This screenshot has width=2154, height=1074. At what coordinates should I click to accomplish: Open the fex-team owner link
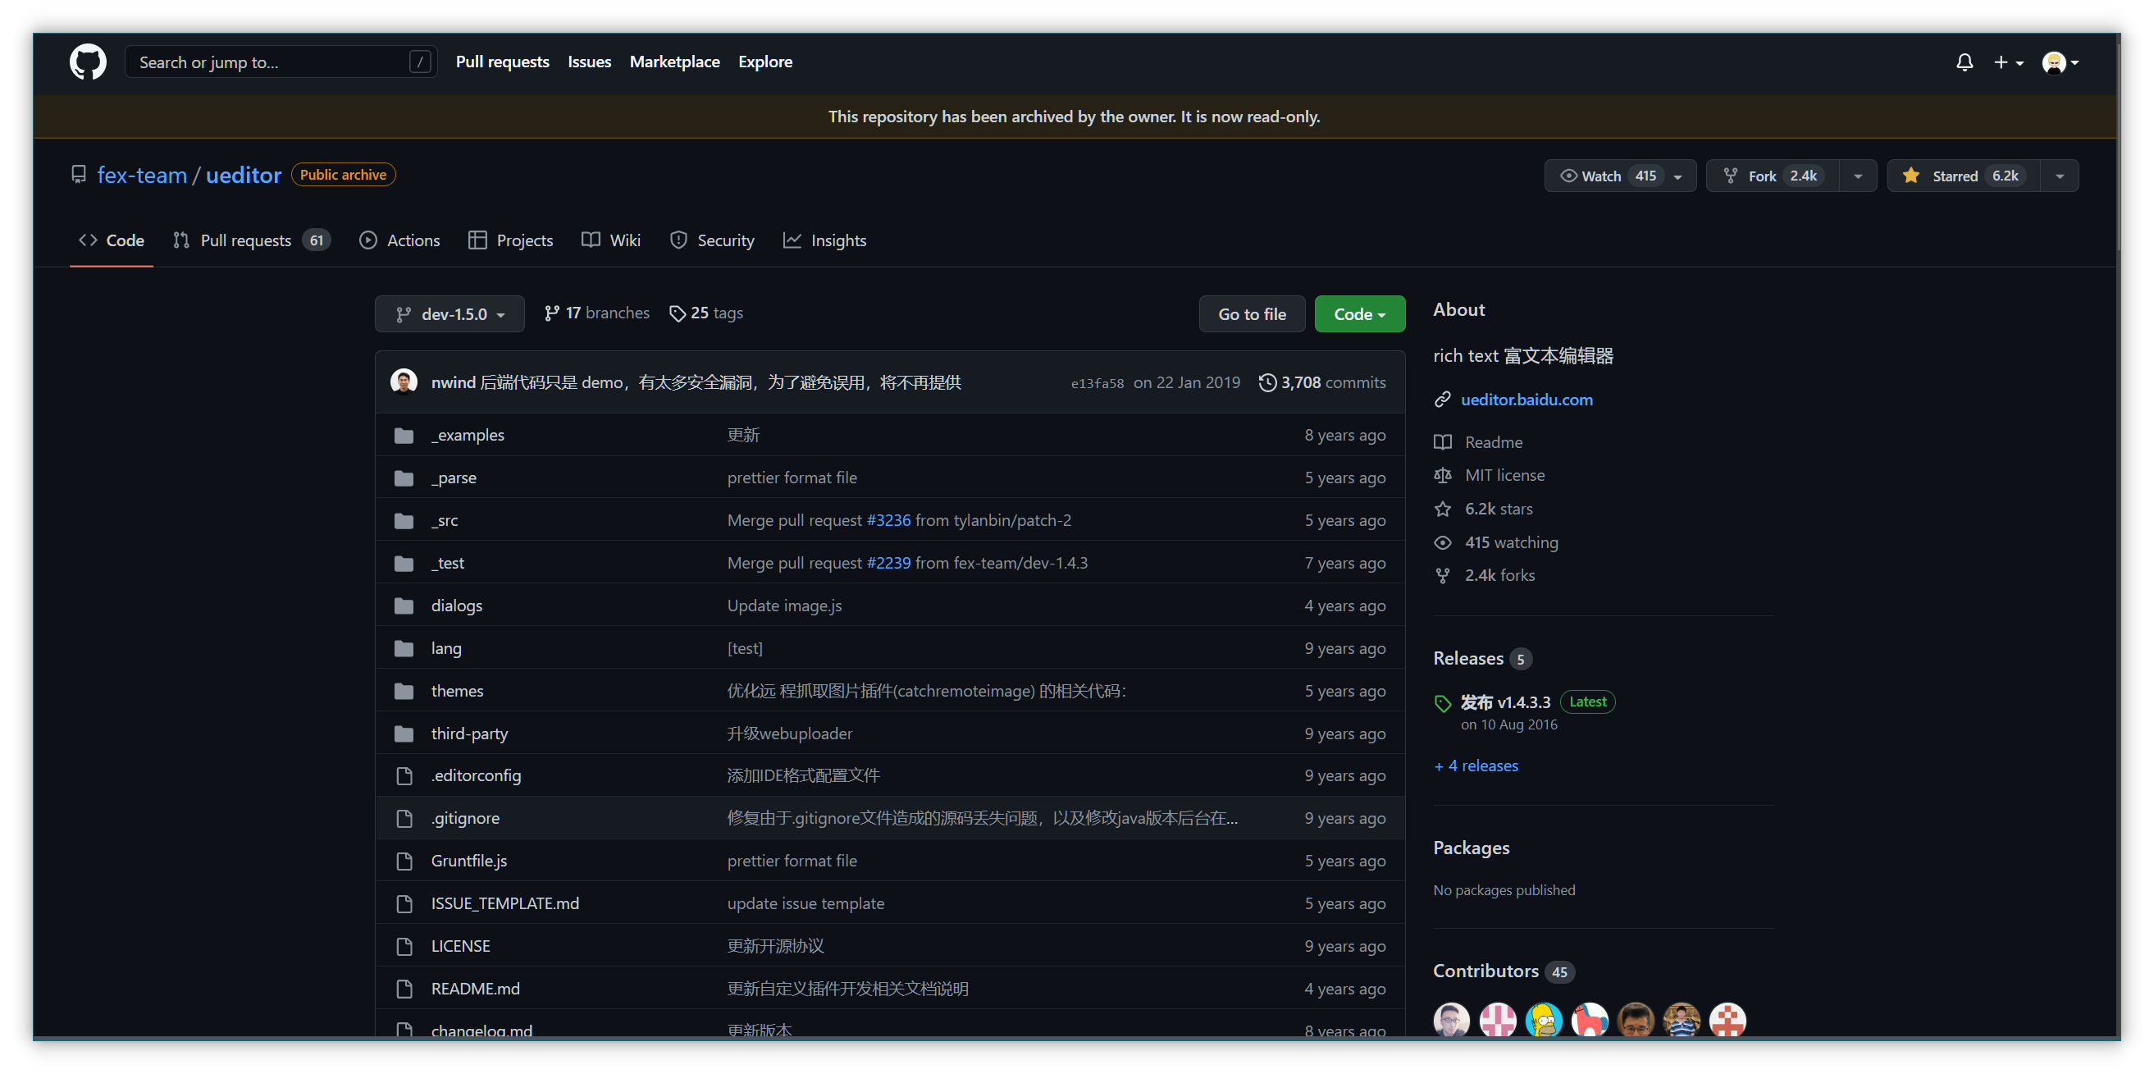click(x=142, y=175)
